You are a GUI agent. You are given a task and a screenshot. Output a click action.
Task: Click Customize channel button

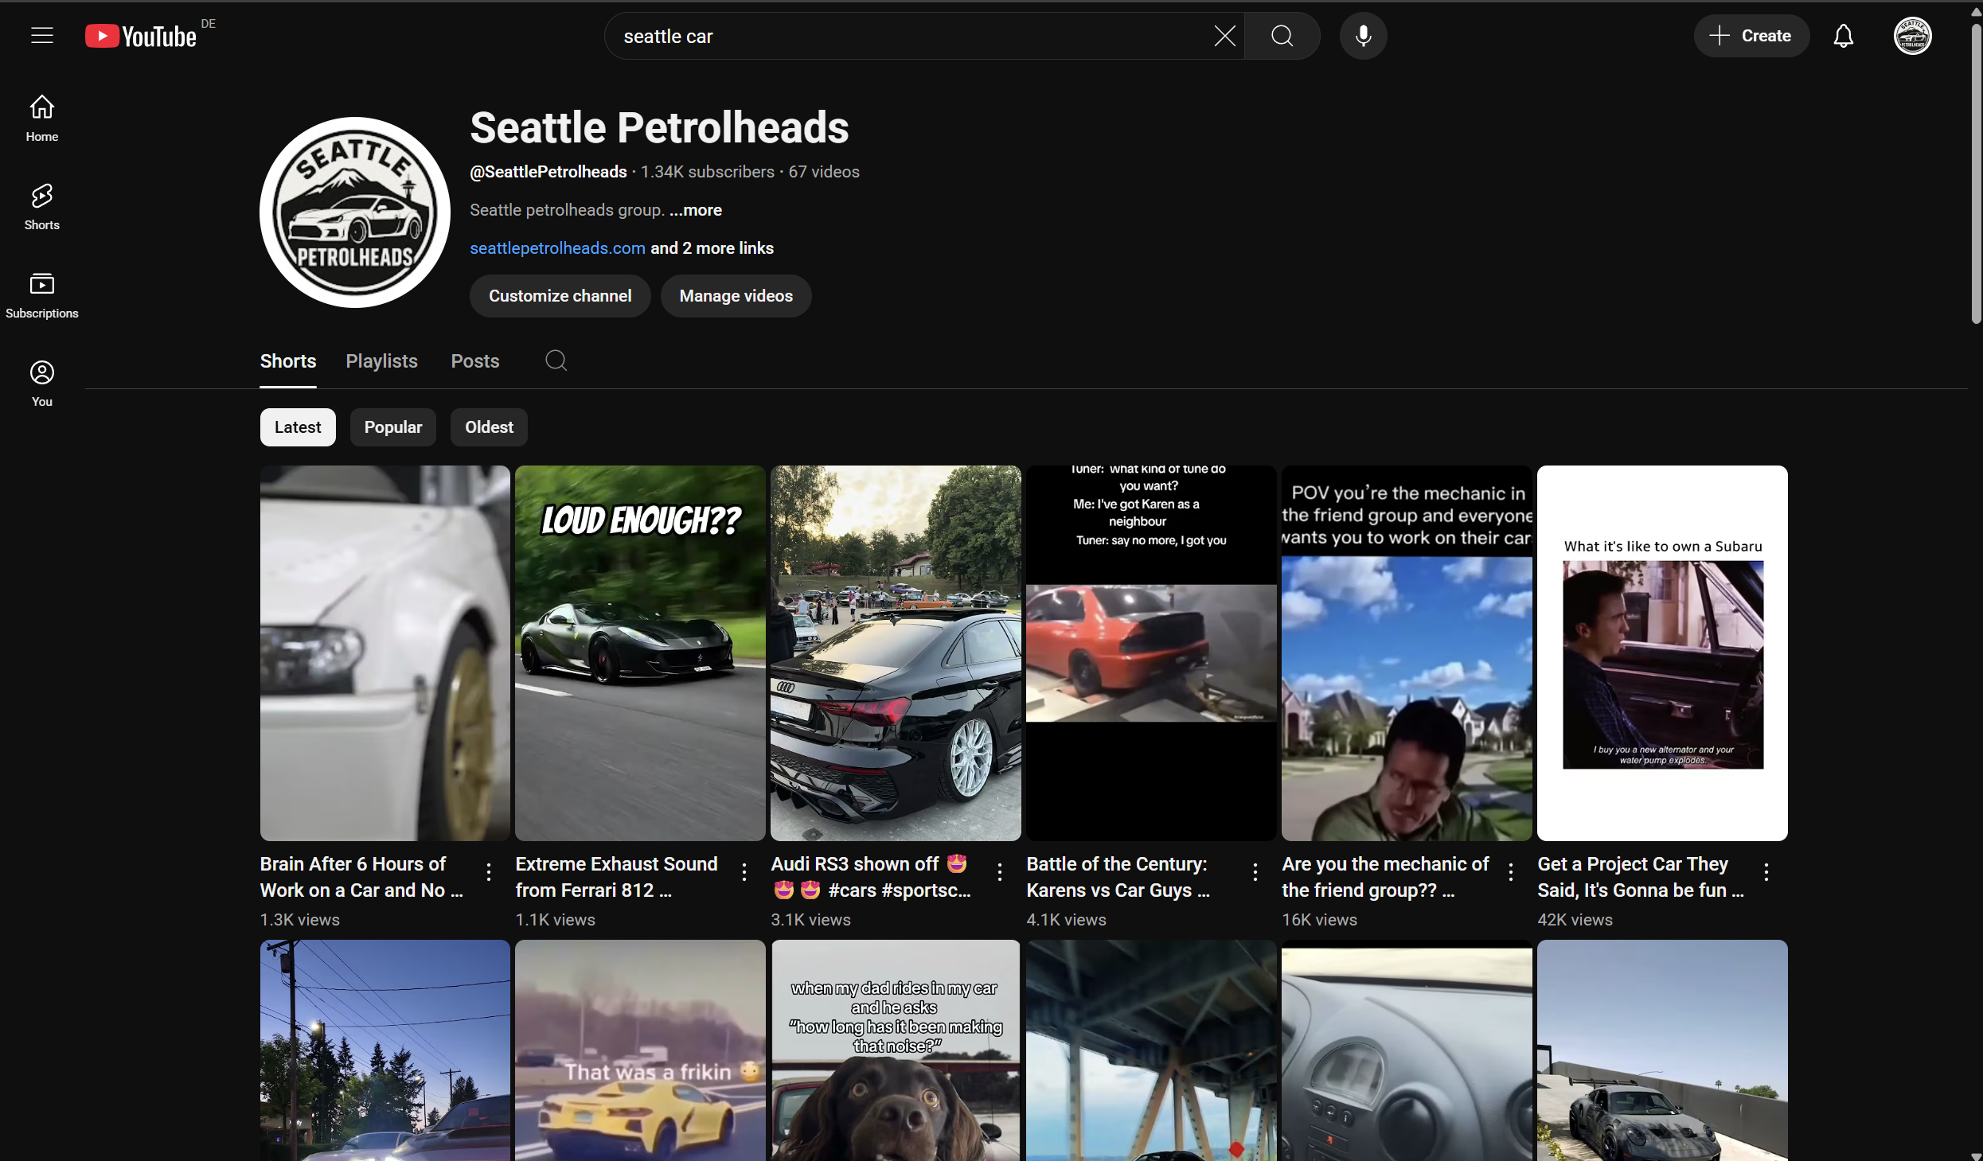point(560,296)
